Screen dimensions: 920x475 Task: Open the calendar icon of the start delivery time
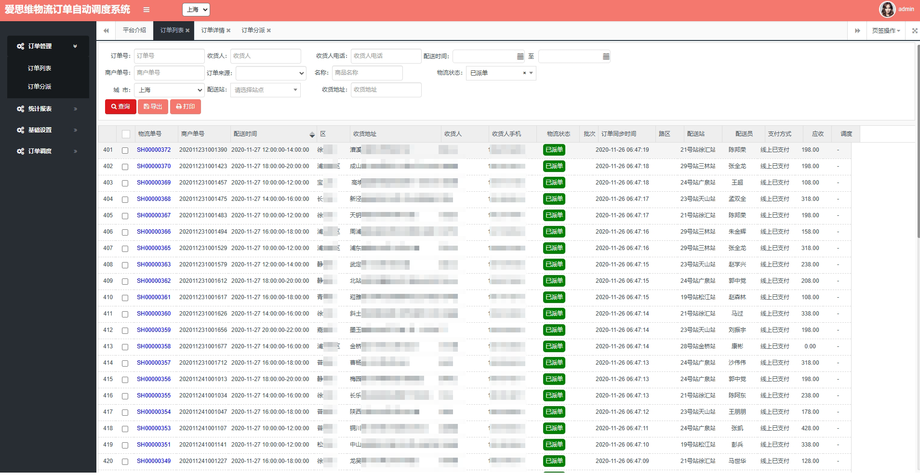pos(520,56)
